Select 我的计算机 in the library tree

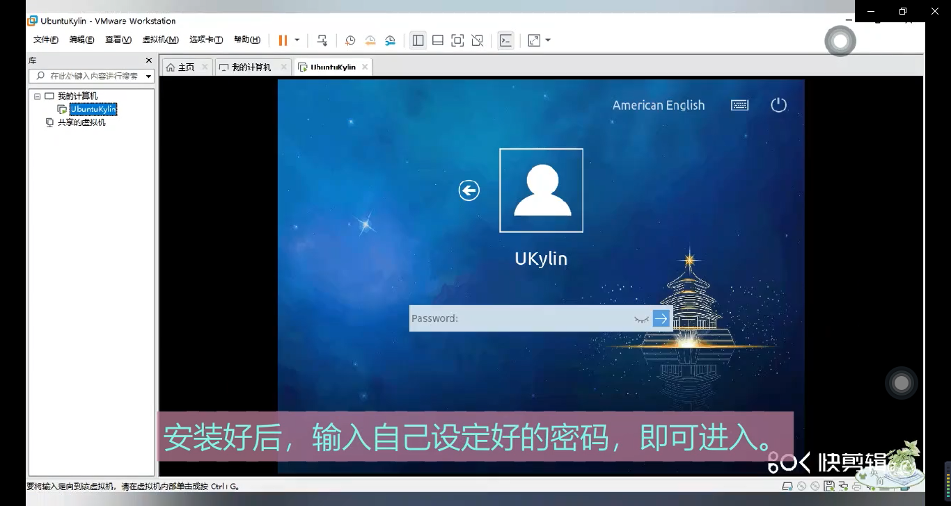[x=77, y=96]
